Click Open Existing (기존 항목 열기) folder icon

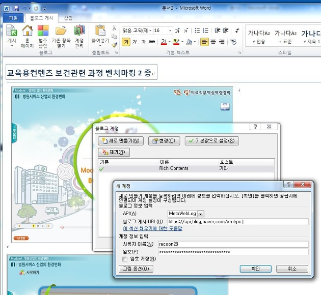tap(61, 31)
